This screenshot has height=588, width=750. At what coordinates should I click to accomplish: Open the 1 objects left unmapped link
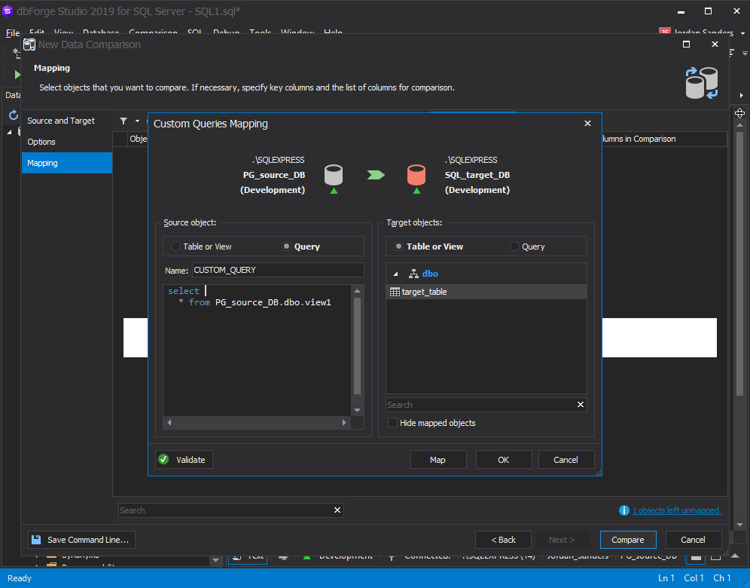click(x=676, y=510)
